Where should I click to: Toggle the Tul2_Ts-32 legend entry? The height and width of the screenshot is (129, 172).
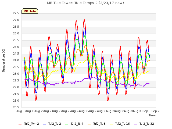(x=144, y=124)
